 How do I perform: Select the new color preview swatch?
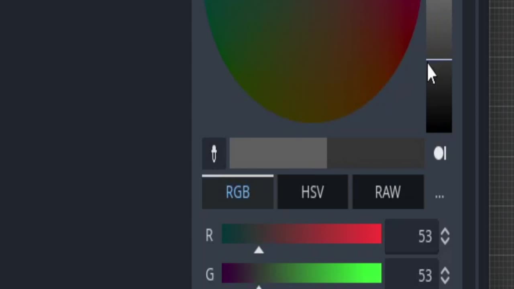click(278, 153)
